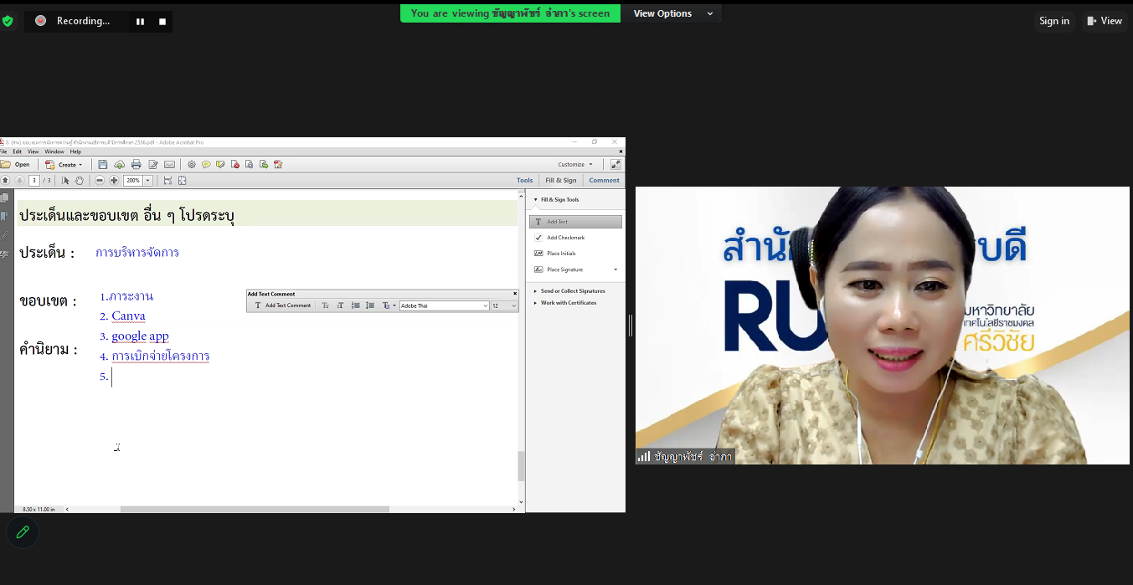This screenshot has height=585, width=1133.
Task: Expand Send or Collect Signatures section
Action: pyautogui.click(x=572, y=291)
